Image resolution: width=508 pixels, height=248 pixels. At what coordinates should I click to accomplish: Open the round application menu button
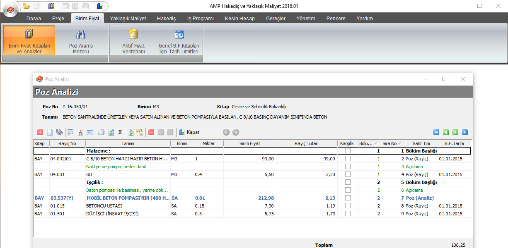click(10, 9)
